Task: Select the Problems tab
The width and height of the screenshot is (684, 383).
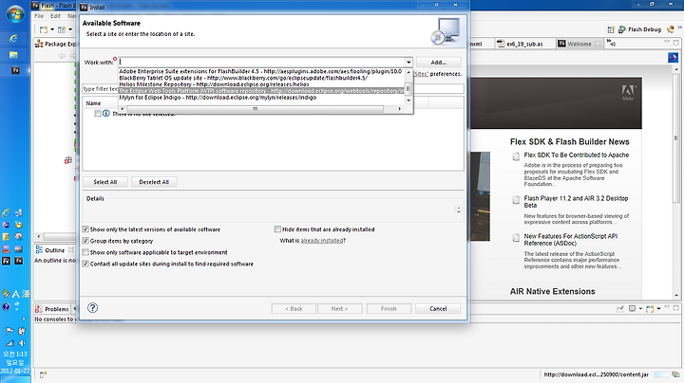Action: point(52,309)
